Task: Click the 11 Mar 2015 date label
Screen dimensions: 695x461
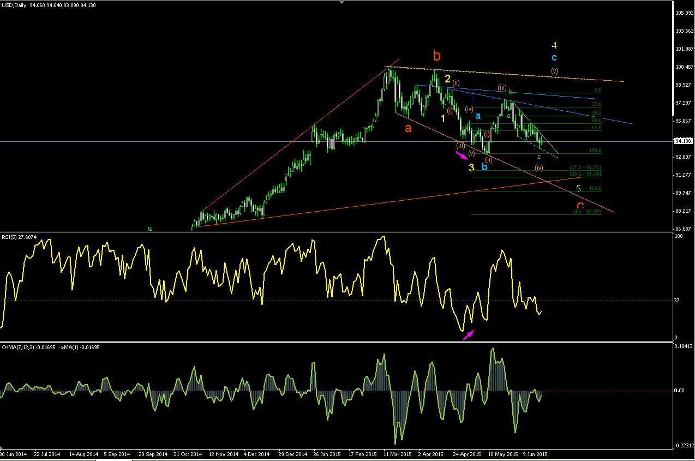Action: 397,454
